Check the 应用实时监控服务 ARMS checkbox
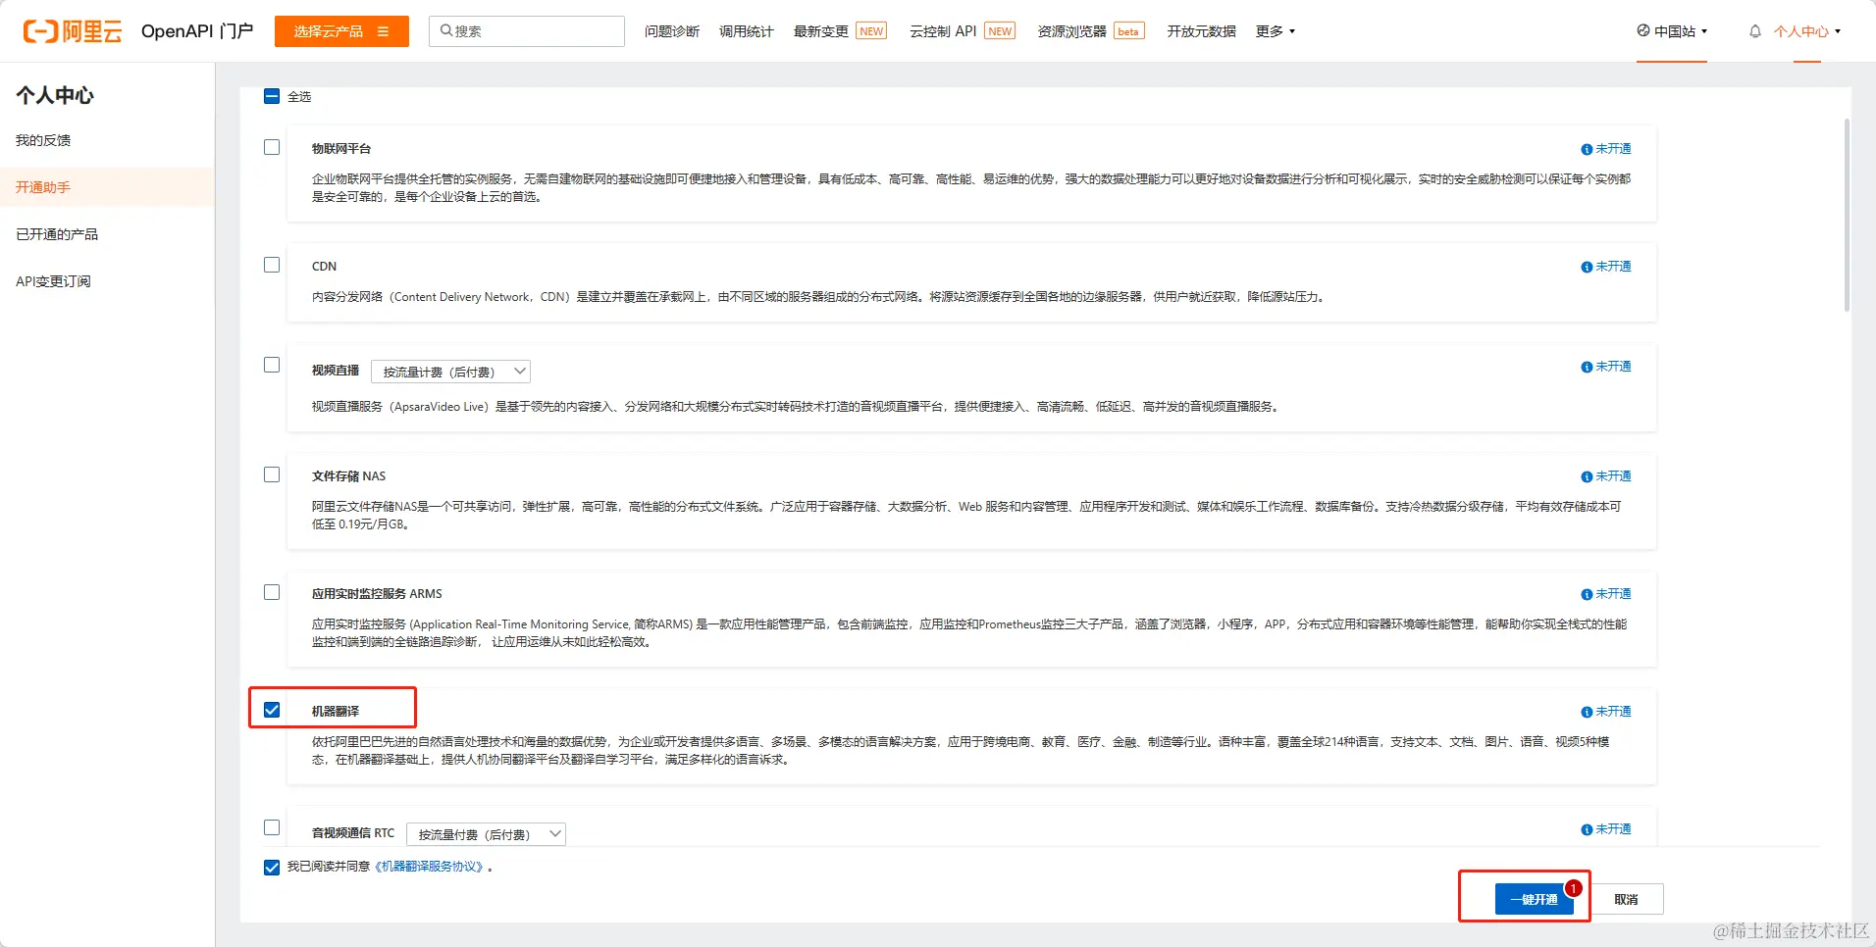 (x=272, y=592)
